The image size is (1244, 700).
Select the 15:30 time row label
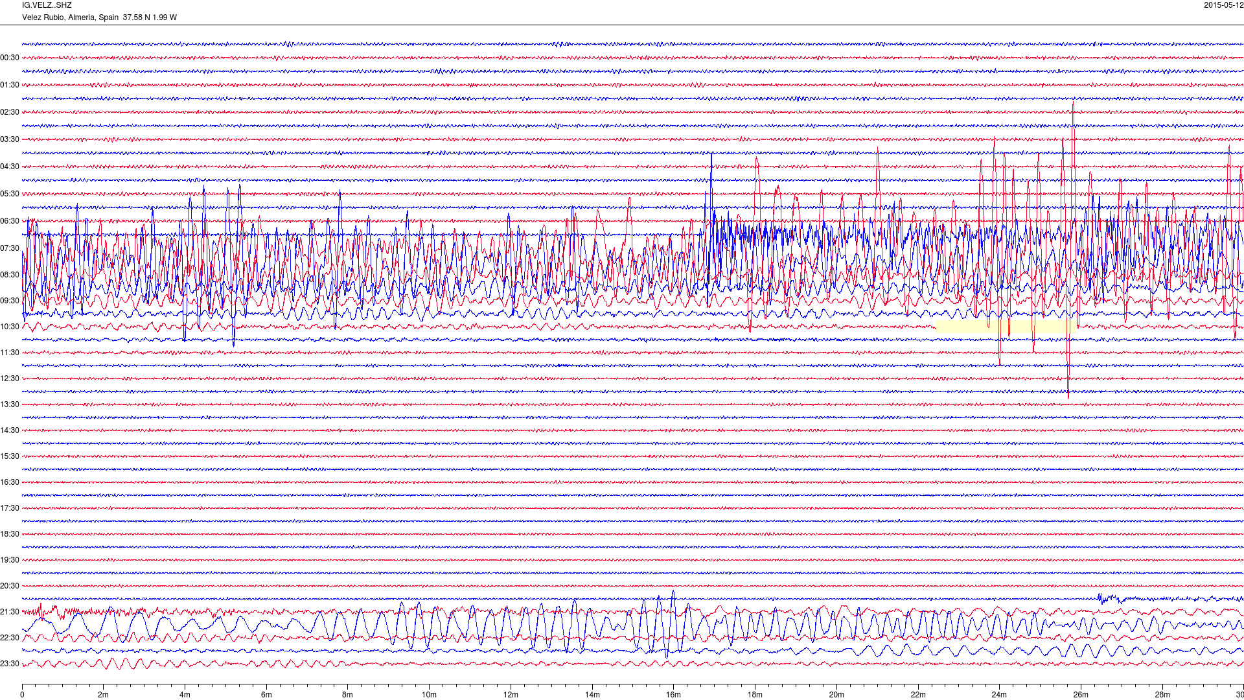(x=10, y=456)
